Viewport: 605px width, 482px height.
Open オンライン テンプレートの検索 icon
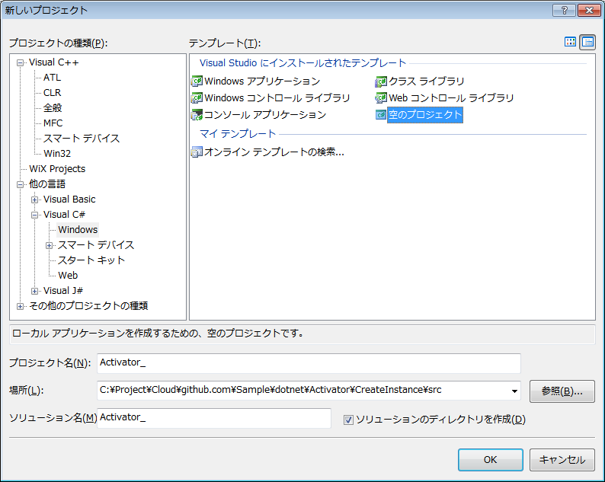[197, 152]
